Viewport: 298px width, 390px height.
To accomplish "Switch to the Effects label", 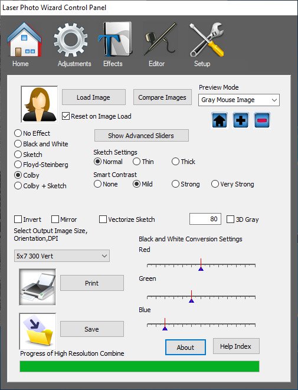I will 113,64.
